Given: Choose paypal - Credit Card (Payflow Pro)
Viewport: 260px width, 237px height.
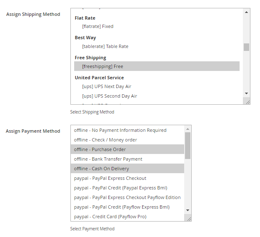Looking at the screenshot, I should (110, 217).
